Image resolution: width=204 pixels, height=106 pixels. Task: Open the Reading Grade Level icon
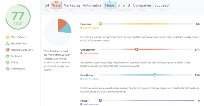[8, 50]
